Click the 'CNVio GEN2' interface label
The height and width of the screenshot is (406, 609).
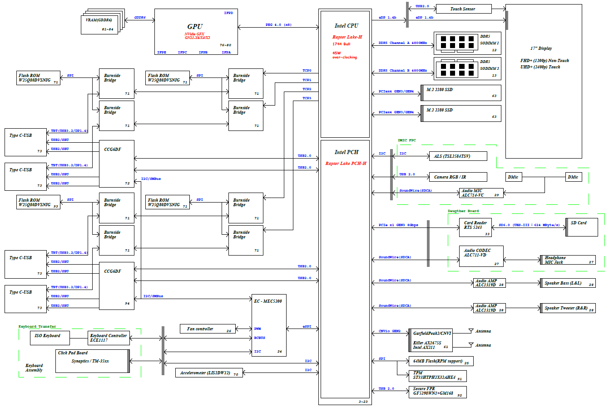390,332
